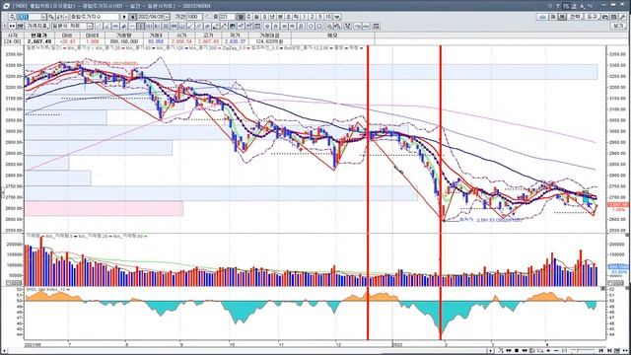The width and height of the screenshot is (631, 355).
Task: Select the 주 (weekly) period button
Action: (248, 17)
